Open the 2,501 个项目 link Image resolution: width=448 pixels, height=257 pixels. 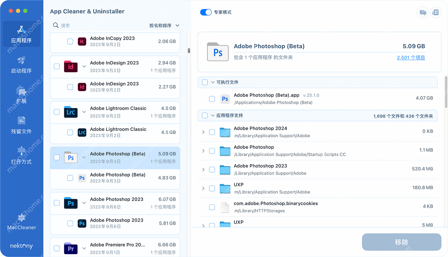click(x=411, y=57)
